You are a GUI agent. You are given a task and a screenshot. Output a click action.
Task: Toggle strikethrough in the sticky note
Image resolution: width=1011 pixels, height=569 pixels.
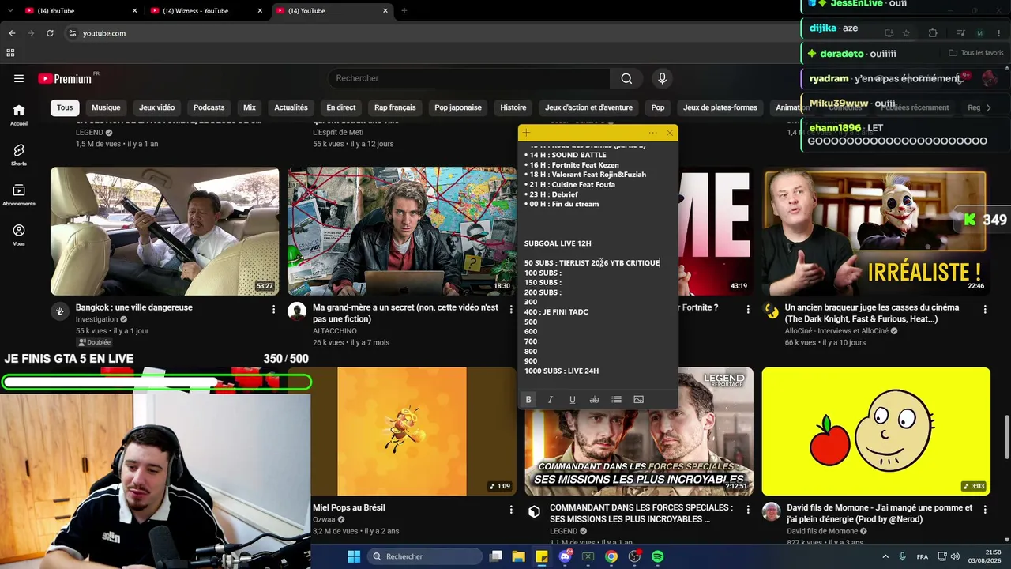pyautogui.click(x=595, y=399)
